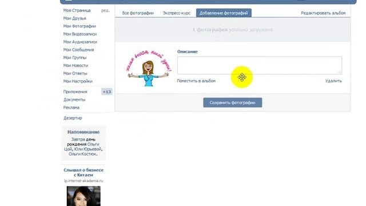The width and height of the screenshot is (366, 206).
Task: Switch to the Экспресс-курс album tab
Action: click(177, 13)
